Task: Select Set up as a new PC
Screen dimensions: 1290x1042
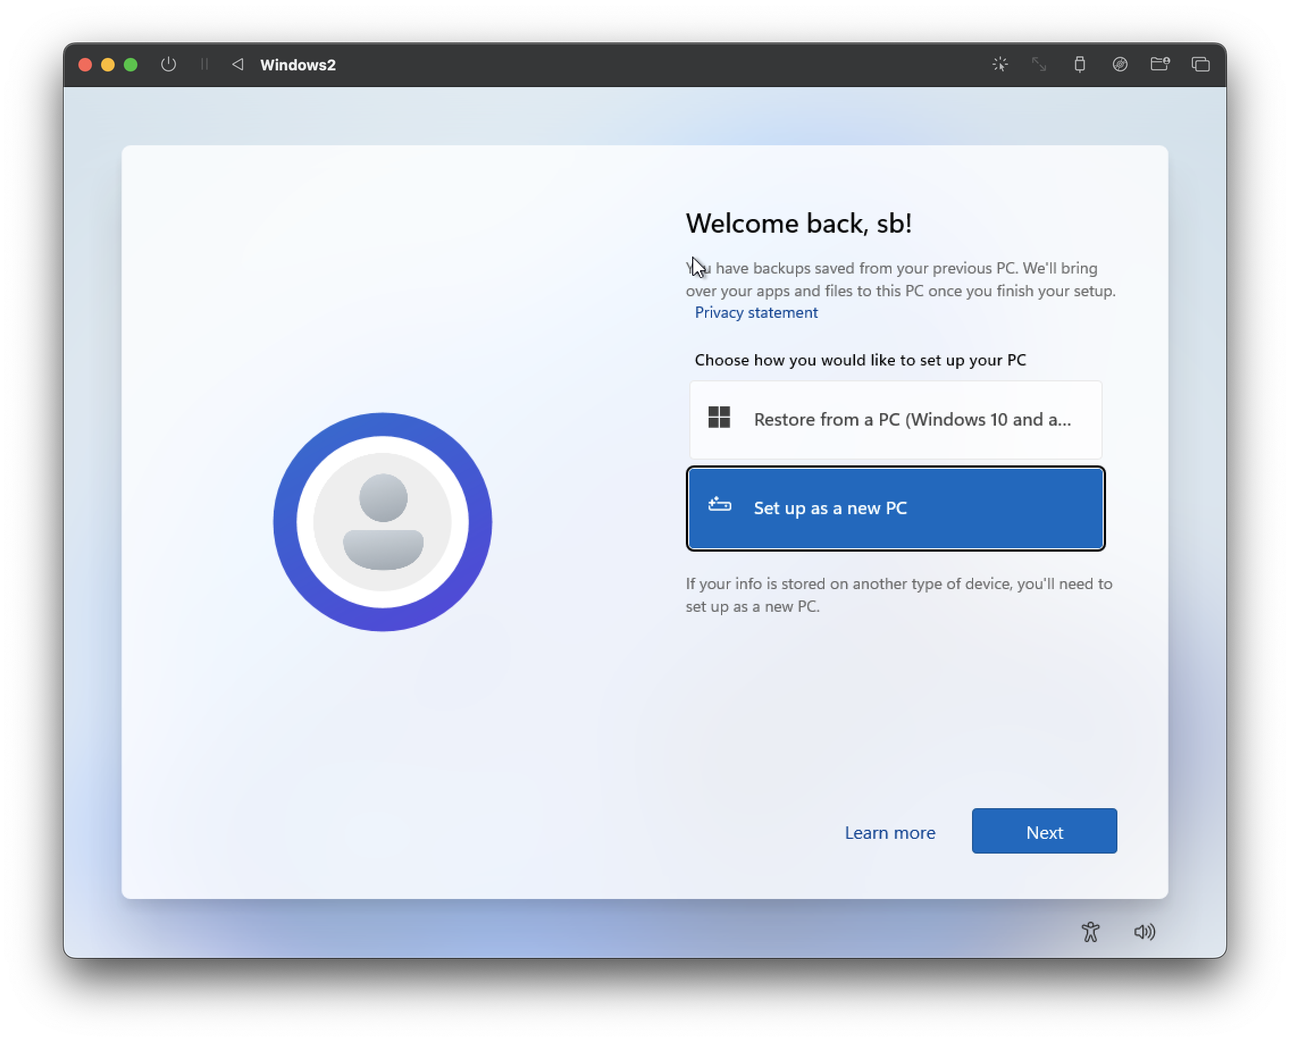Action: click(895, 508)
